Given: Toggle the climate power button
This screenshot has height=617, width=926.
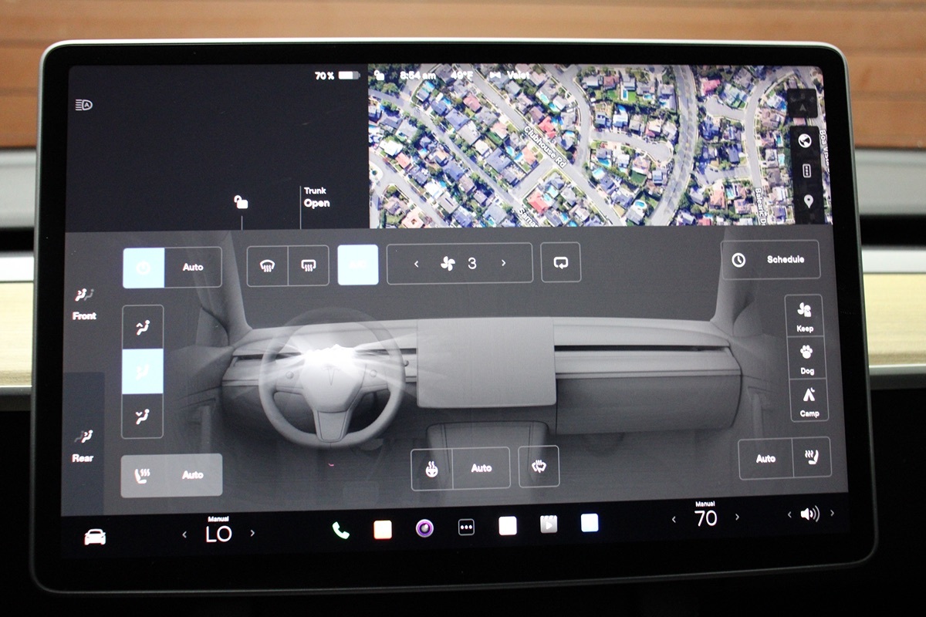Looking at the screenshot, I should (x=144, y=268).
